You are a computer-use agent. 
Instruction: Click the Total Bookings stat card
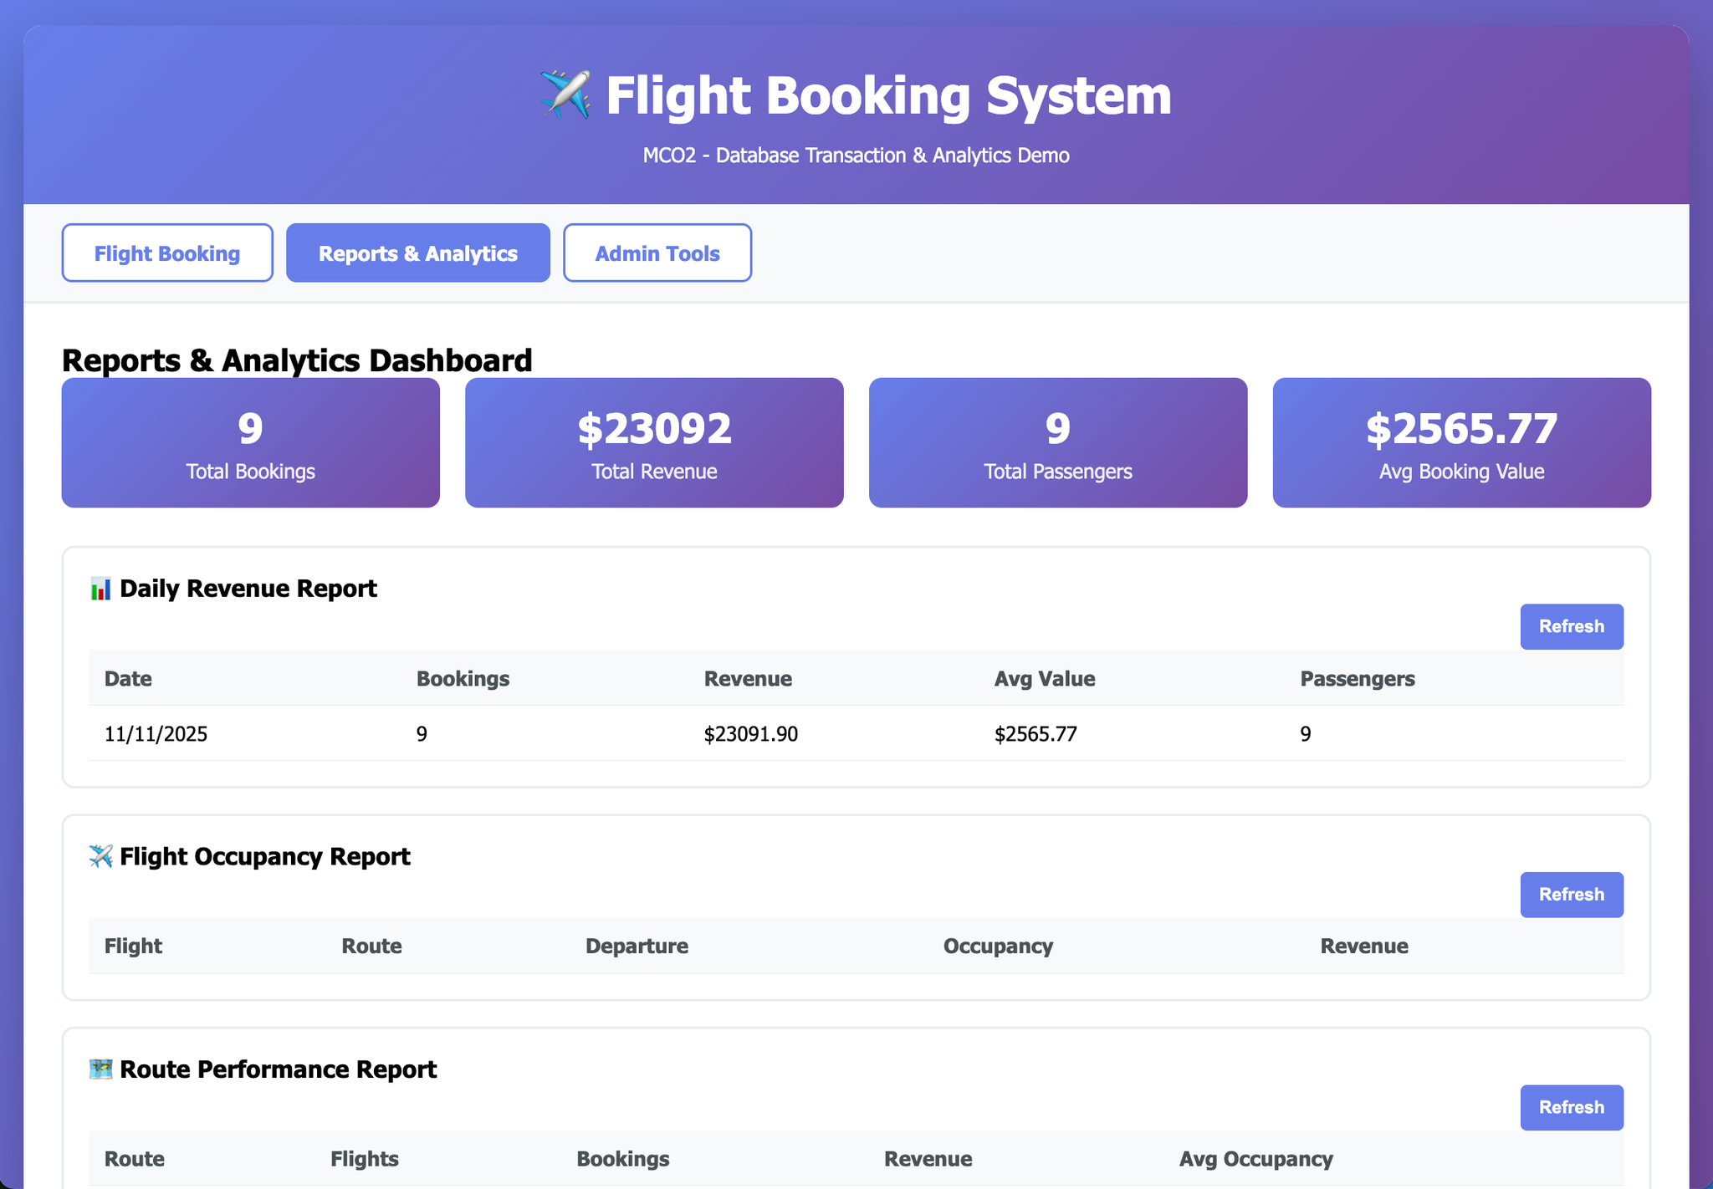251,442
